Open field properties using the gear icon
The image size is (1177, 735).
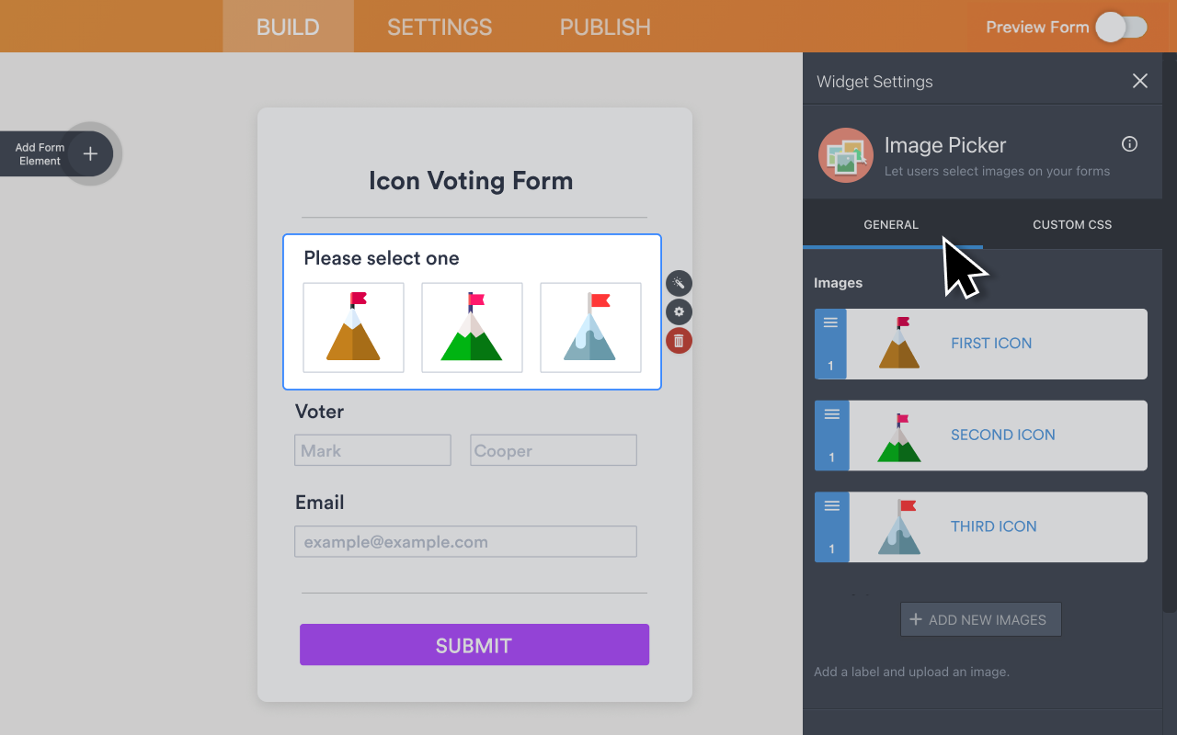[678, 311]
